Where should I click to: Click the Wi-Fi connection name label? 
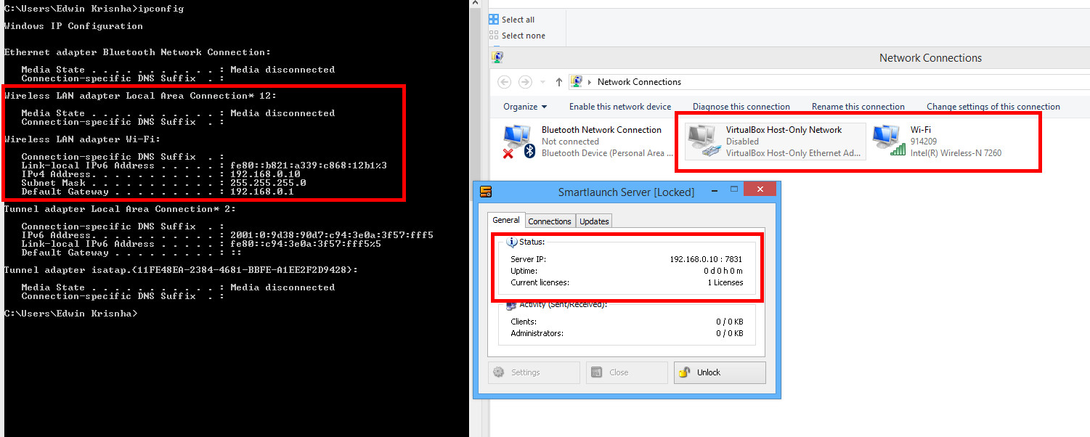click(x=921, y=130)
